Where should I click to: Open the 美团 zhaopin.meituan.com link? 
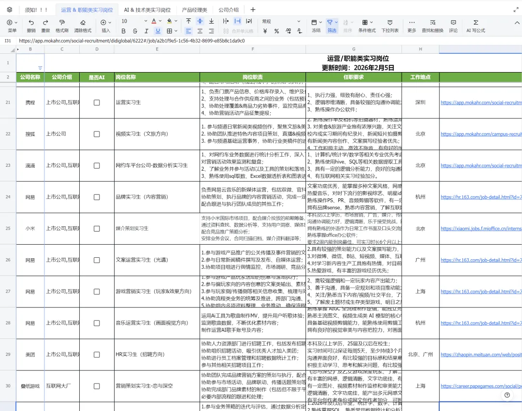click(x=481, y=354)
